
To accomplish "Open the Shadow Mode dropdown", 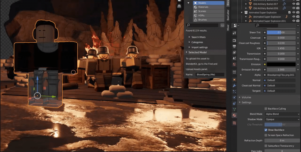I will coord(282,120).
